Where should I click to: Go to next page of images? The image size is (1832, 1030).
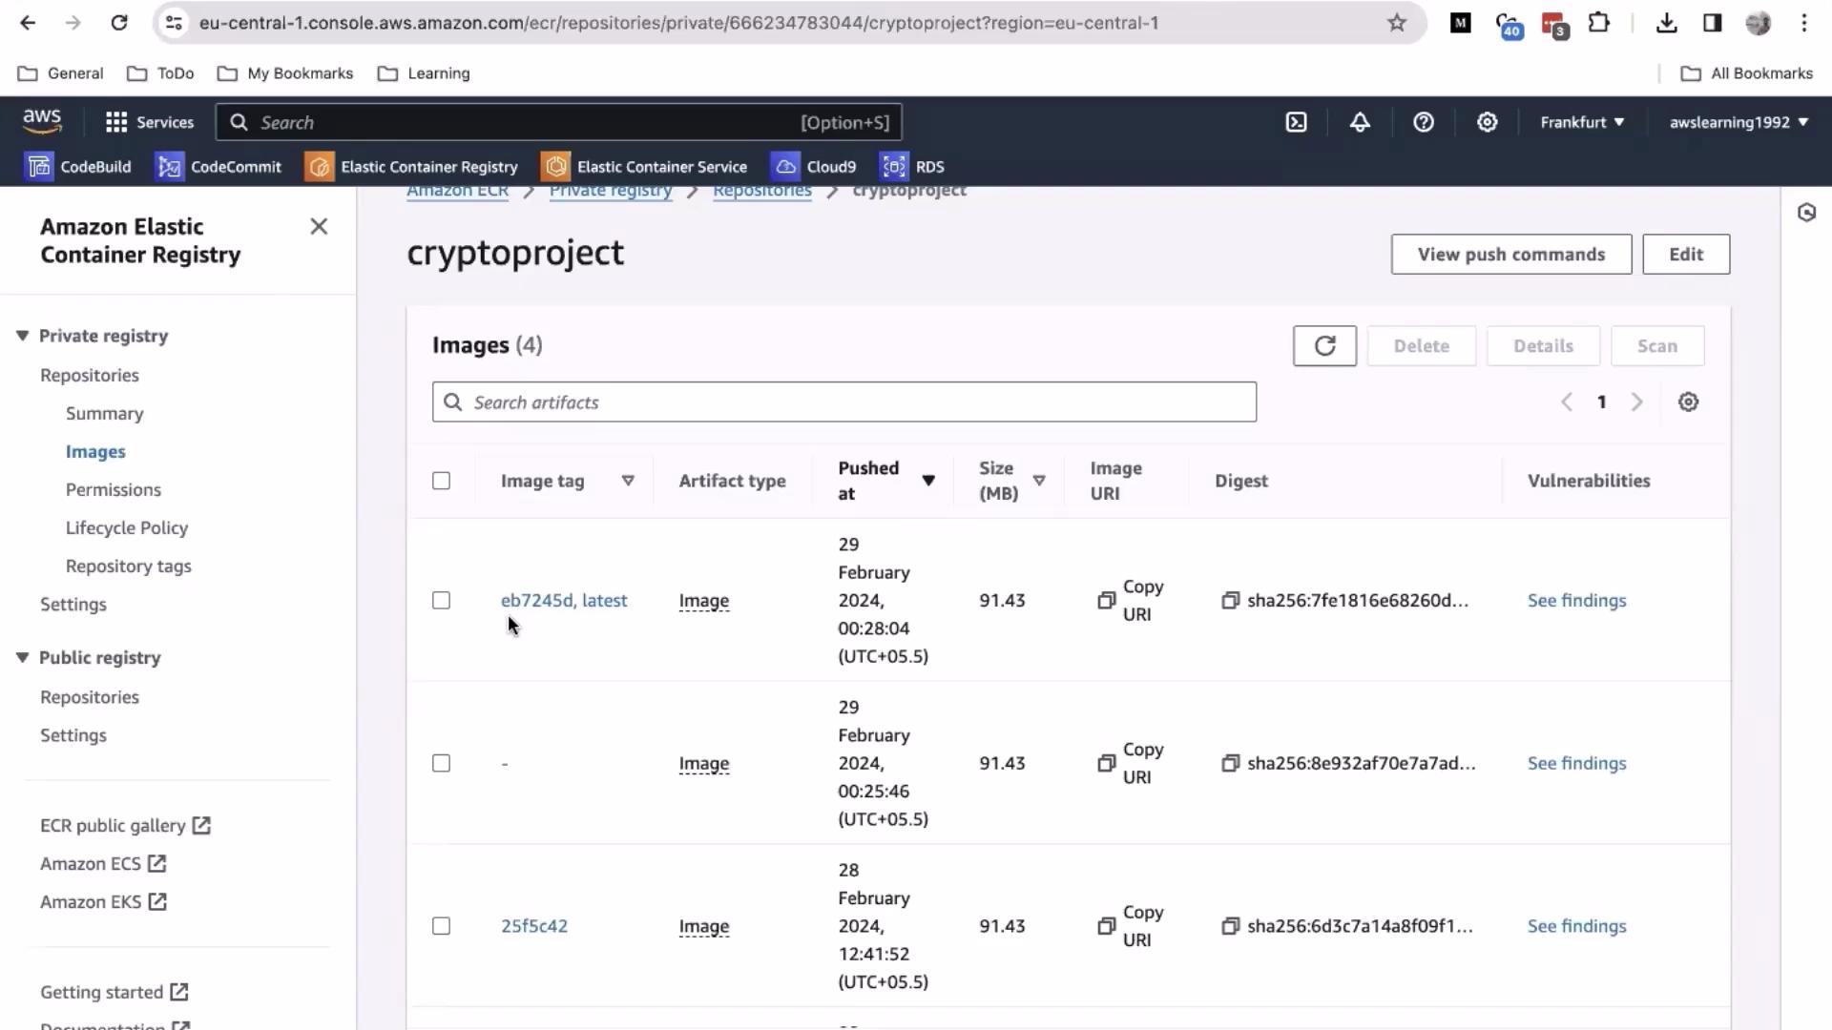click(x=1636, y=402)
